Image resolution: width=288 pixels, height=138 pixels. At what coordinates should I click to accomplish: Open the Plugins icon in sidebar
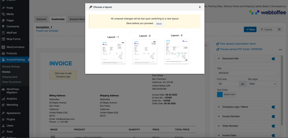point(3,119)
